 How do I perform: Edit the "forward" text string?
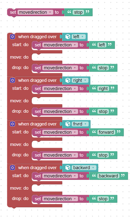tap(106, 132)
